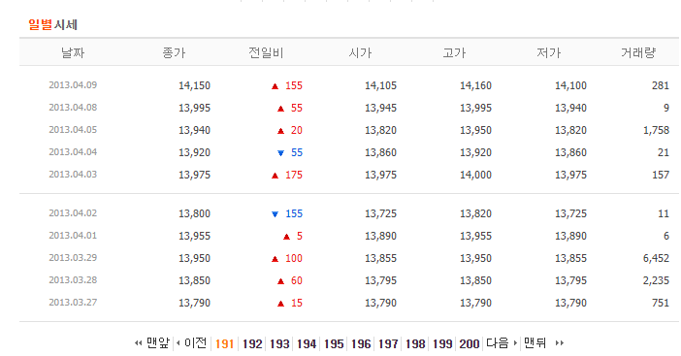Go to pagination page 200

[470, 343]
